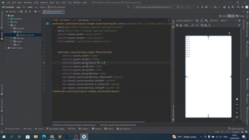This screenshot has height=140, width=249.
Task: Click the Sync Project with Gradle icon
Action: pyautogui.click(x=224, y=7)
